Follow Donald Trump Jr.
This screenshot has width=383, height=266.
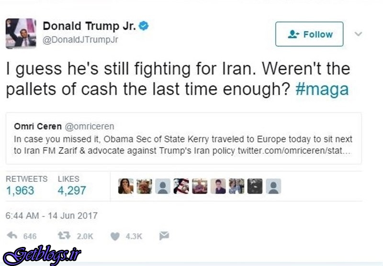tap(309, 34)
